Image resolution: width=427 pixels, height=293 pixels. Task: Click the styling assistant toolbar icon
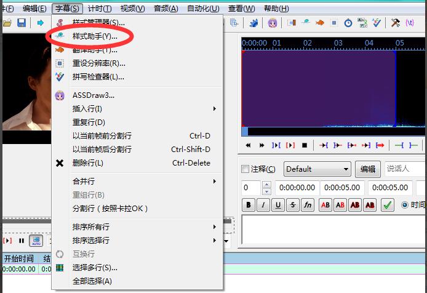[306, 22]
